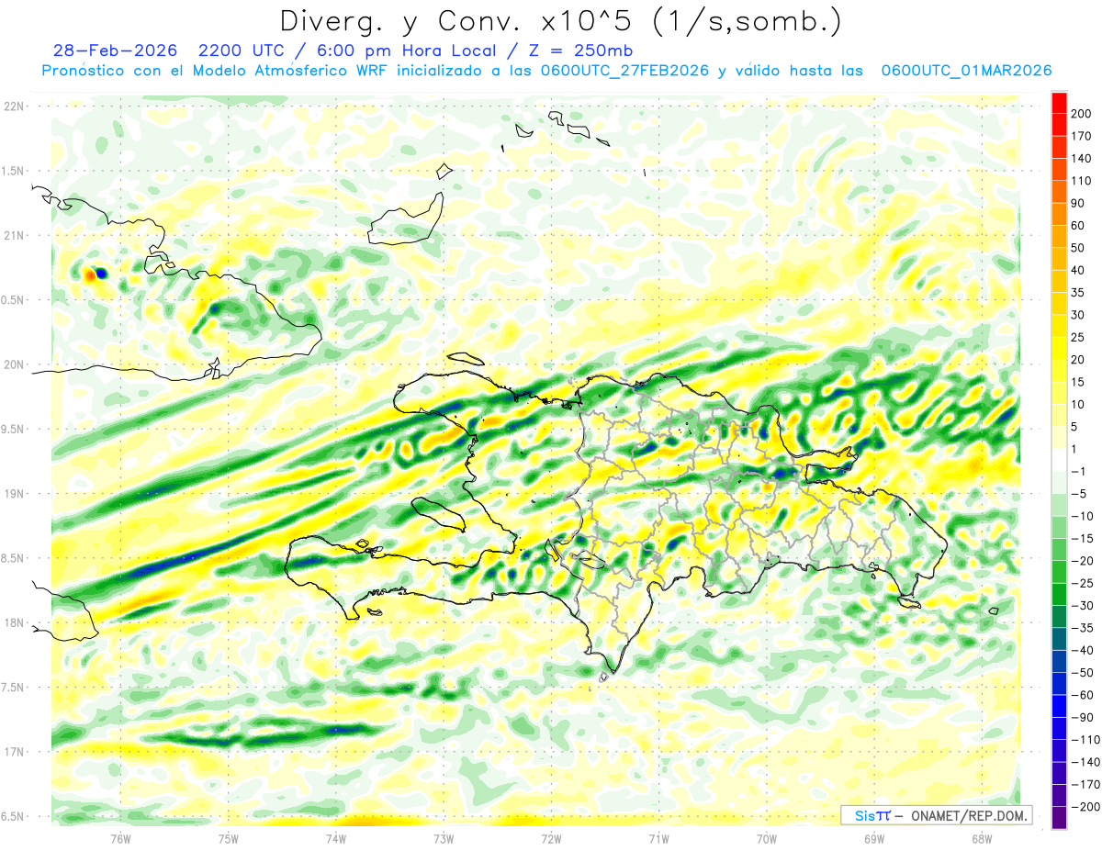The image size is (1102, 851).
Task: Click the dark purple bottom colorbar swatch
Action: 1059,817
